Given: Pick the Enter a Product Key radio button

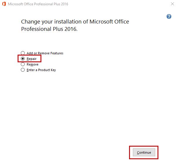Looking at the screenshot, I should (23, 70).
